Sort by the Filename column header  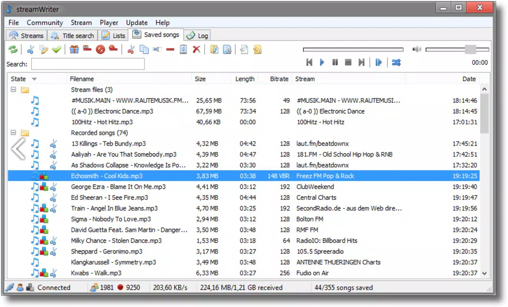tap(129, 79)
